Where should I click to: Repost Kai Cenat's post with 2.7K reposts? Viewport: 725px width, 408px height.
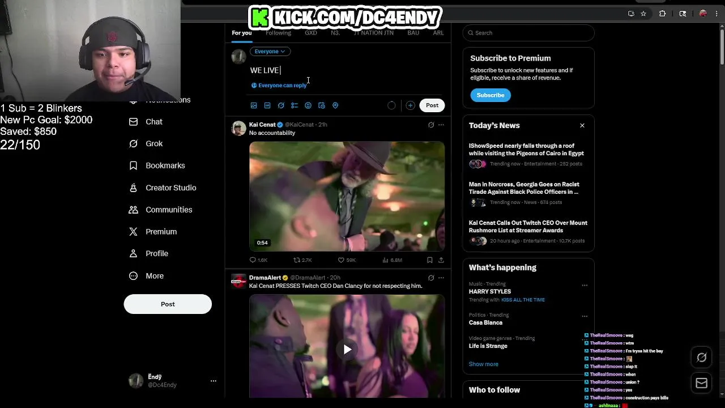[x=302, y=260]
